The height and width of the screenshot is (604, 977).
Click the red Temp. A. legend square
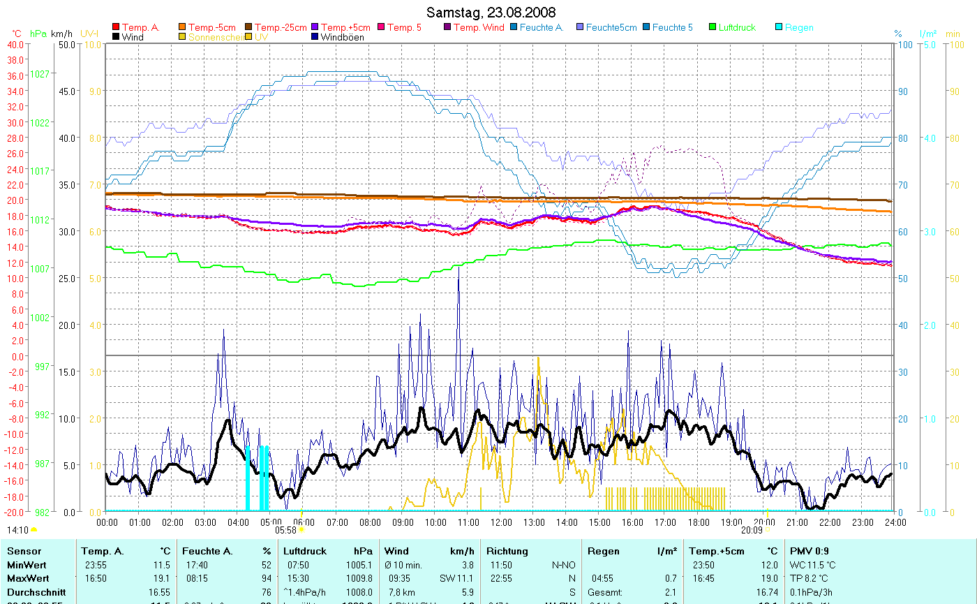116,27
